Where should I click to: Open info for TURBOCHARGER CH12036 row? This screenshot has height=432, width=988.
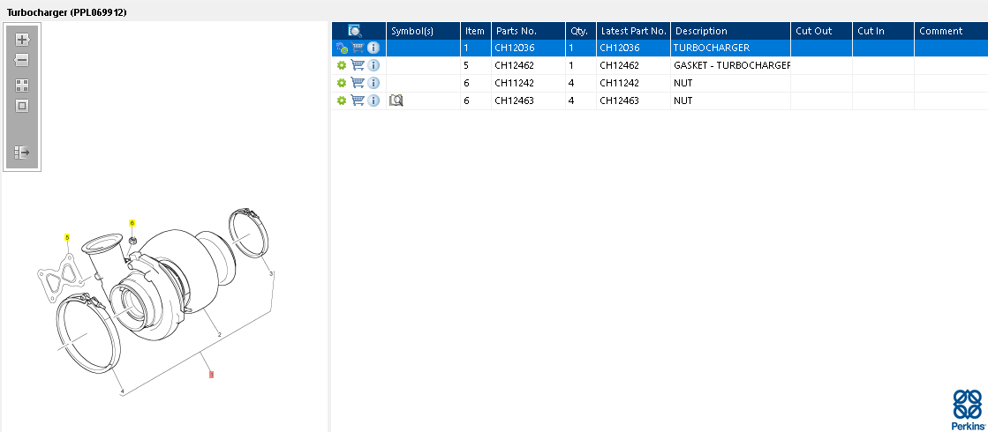point(373,48)
